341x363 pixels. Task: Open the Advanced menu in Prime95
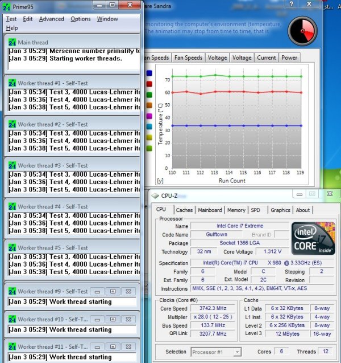52,19
